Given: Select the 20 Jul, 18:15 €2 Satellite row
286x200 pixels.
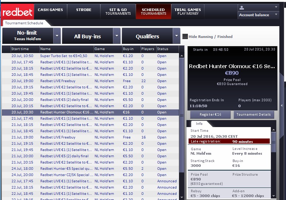Looking at the screenshot, I should point(90,68).
